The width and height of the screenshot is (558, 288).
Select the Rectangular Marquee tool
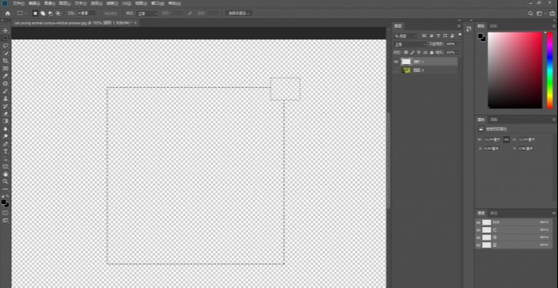coord(6,38)
